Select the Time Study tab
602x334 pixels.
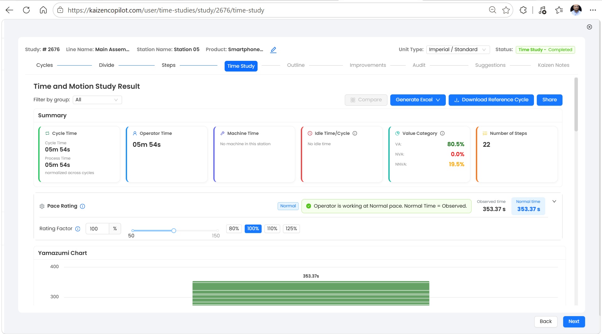pyautogui.click(x=241, y=66)
